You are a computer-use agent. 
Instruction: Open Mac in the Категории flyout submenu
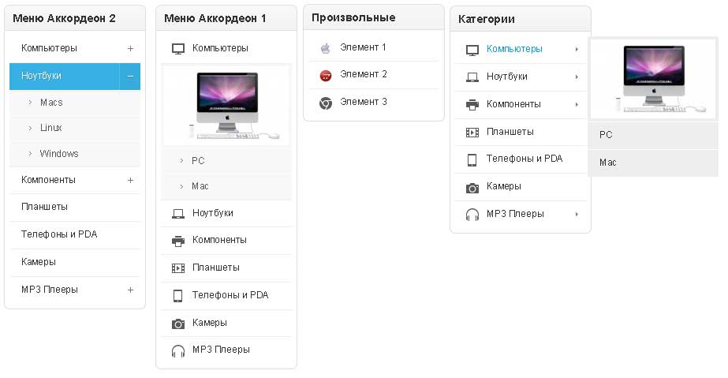[607, 163]
